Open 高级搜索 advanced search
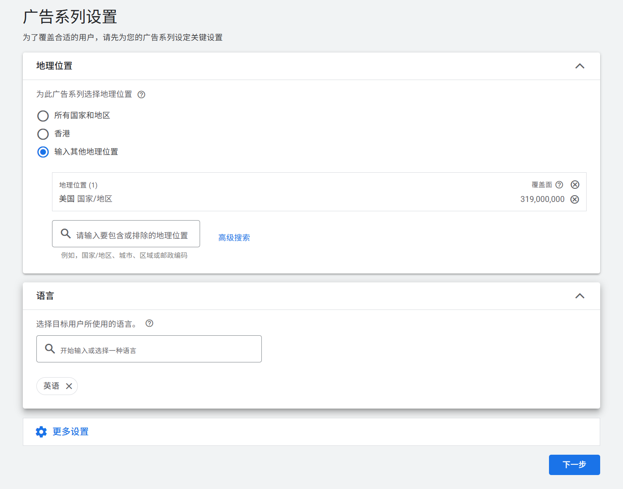 click(234, 238)
